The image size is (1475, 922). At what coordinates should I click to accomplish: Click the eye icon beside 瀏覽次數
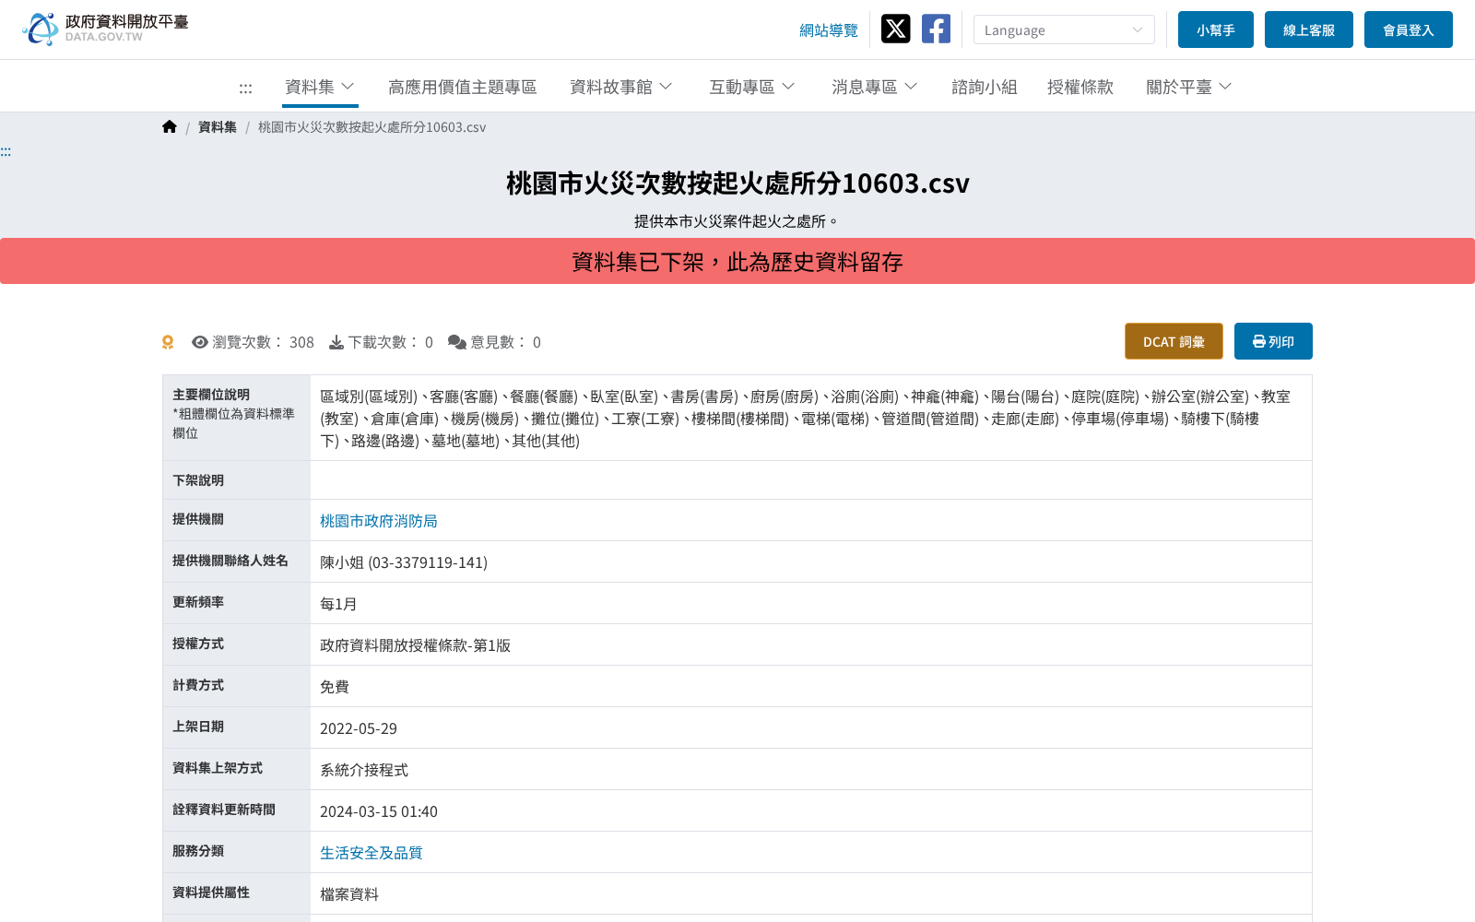[199, 342]
